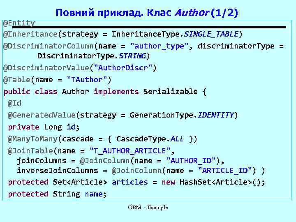Viewport: 296px width, 222px height.
Task: Click the 'implements' keyword
Action: (x=116, y=92)
